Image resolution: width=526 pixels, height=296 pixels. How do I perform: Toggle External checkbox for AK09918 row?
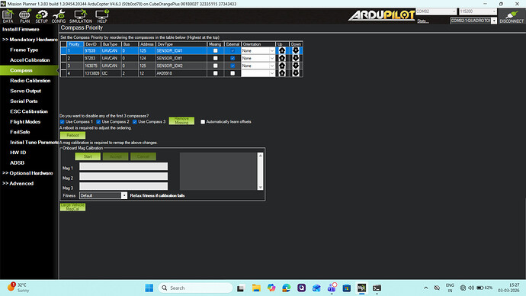tap(233, 72)
